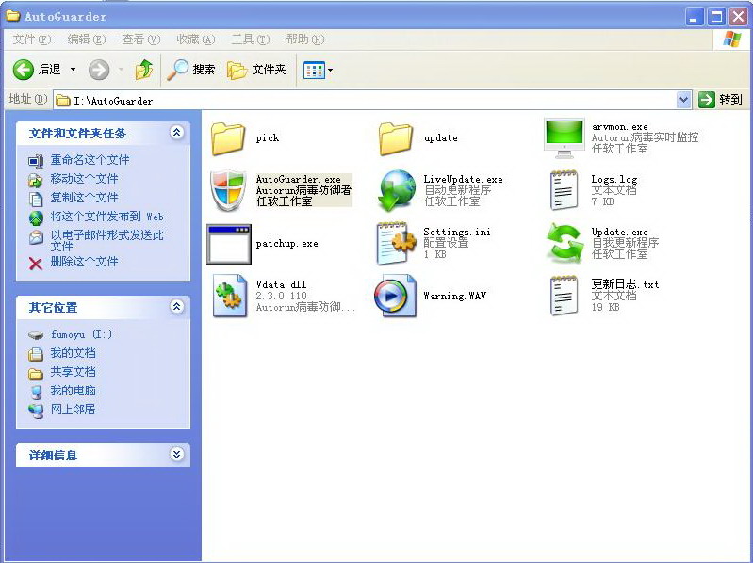Screen dimensions: 753x563
Task: Click the Forward arrow button
Action: [x=99, y=70]
